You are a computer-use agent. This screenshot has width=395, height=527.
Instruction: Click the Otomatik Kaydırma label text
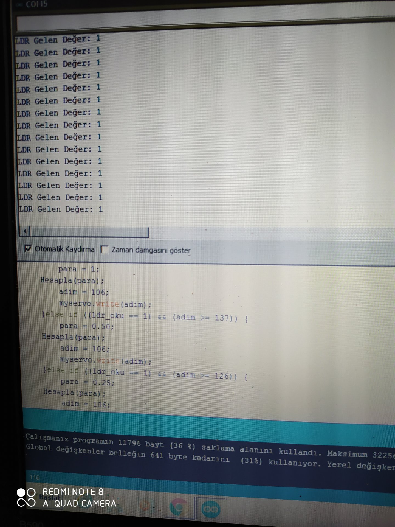click(x=64, y=249)
